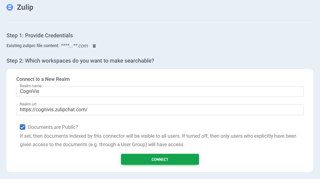Delete the existing zuliprc credentials with trash icon
This screenshot has width=320, height=179.
(x=94, y=46)
